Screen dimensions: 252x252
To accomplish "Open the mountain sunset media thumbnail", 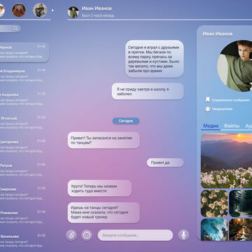I will click(226, 161).
